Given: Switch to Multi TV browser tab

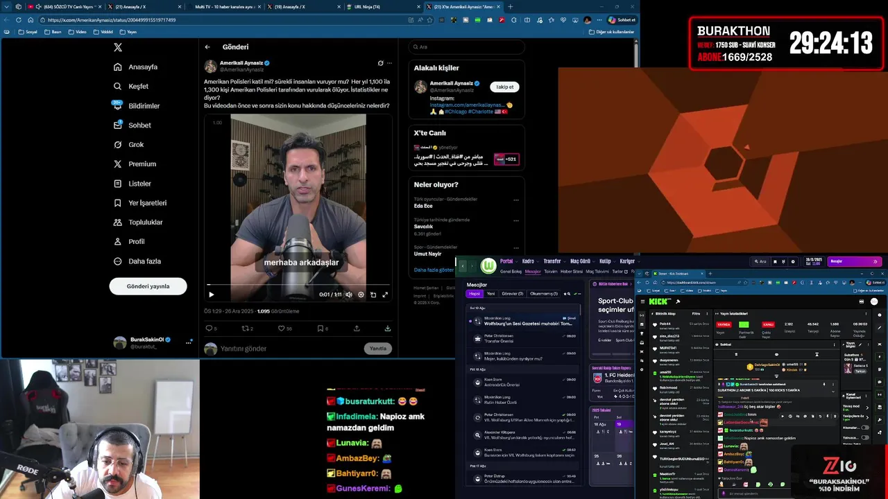Looking at the screenshot, I should [x=223, y=7].
